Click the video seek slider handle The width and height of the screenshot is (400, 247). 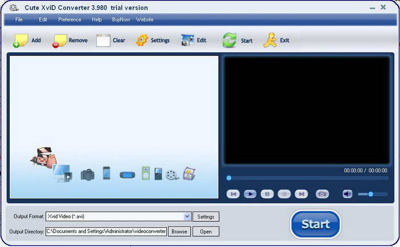[x=229, y=178]
